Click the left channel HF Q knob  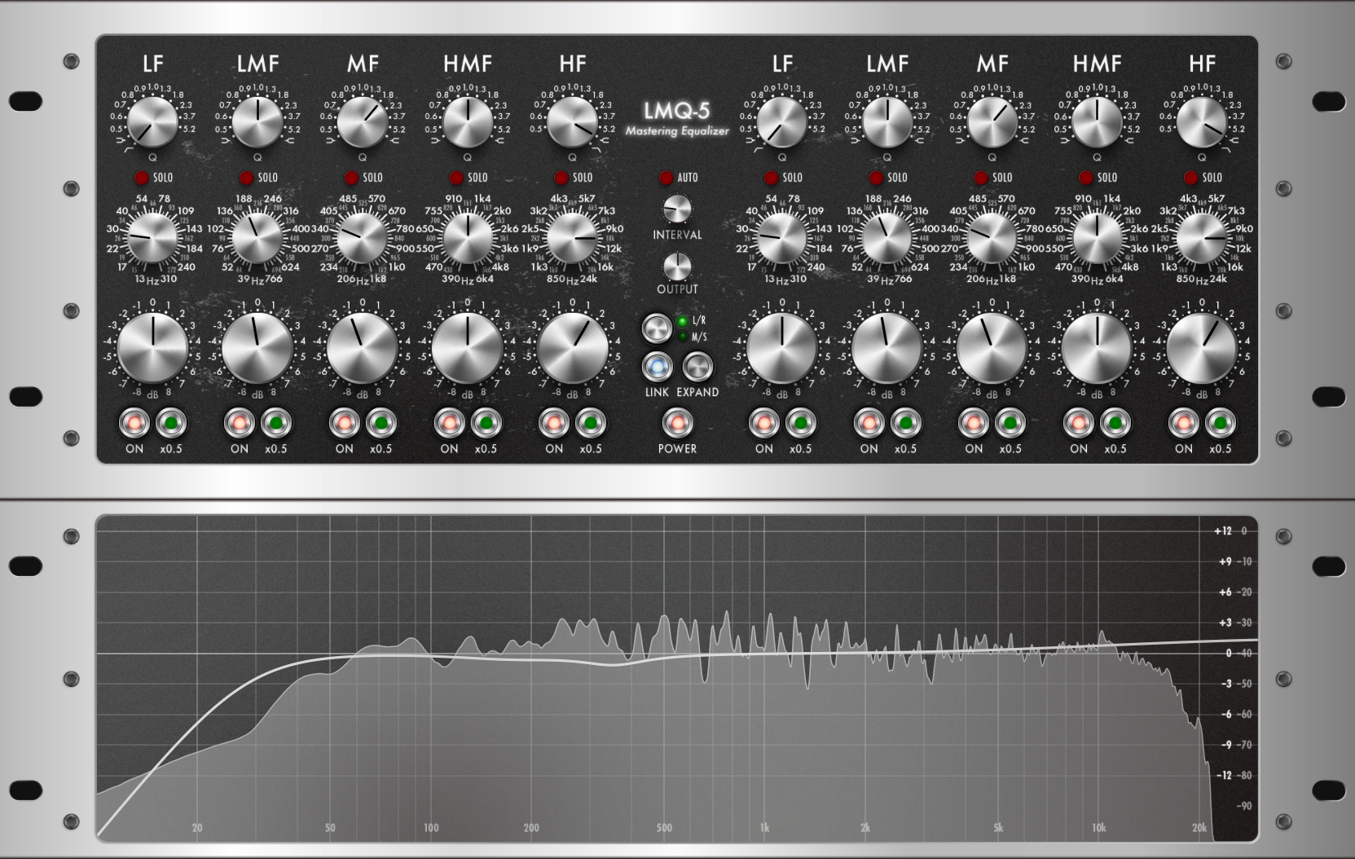[573, 122]
